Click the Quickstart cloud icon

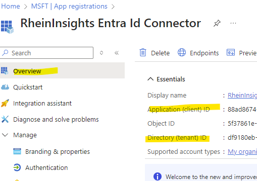(x=5, y=87)
